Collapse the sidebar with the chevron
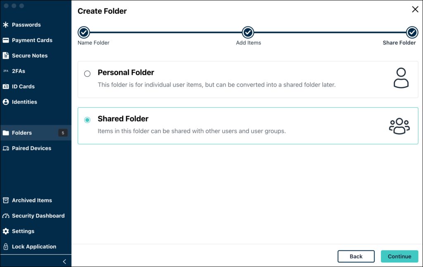Image resolution: width=423 pixels, height=267 pixels. tap(64, 261)
